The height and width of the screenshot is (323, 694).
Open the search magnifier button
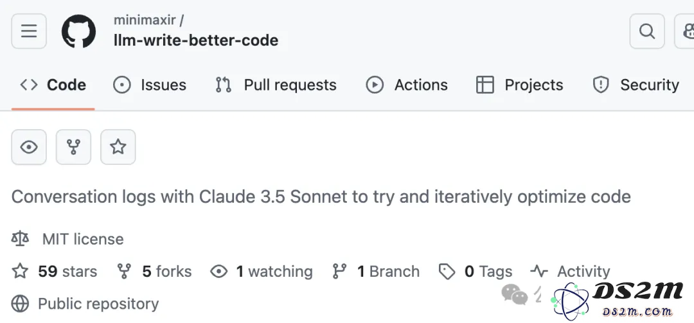pos(646,31)
